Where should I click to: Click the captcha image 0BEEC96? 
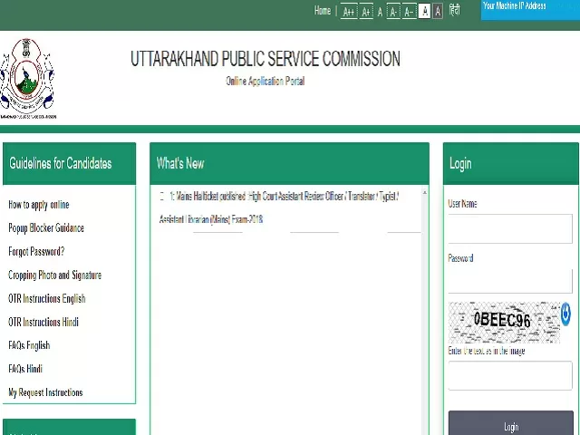(504, 323)
